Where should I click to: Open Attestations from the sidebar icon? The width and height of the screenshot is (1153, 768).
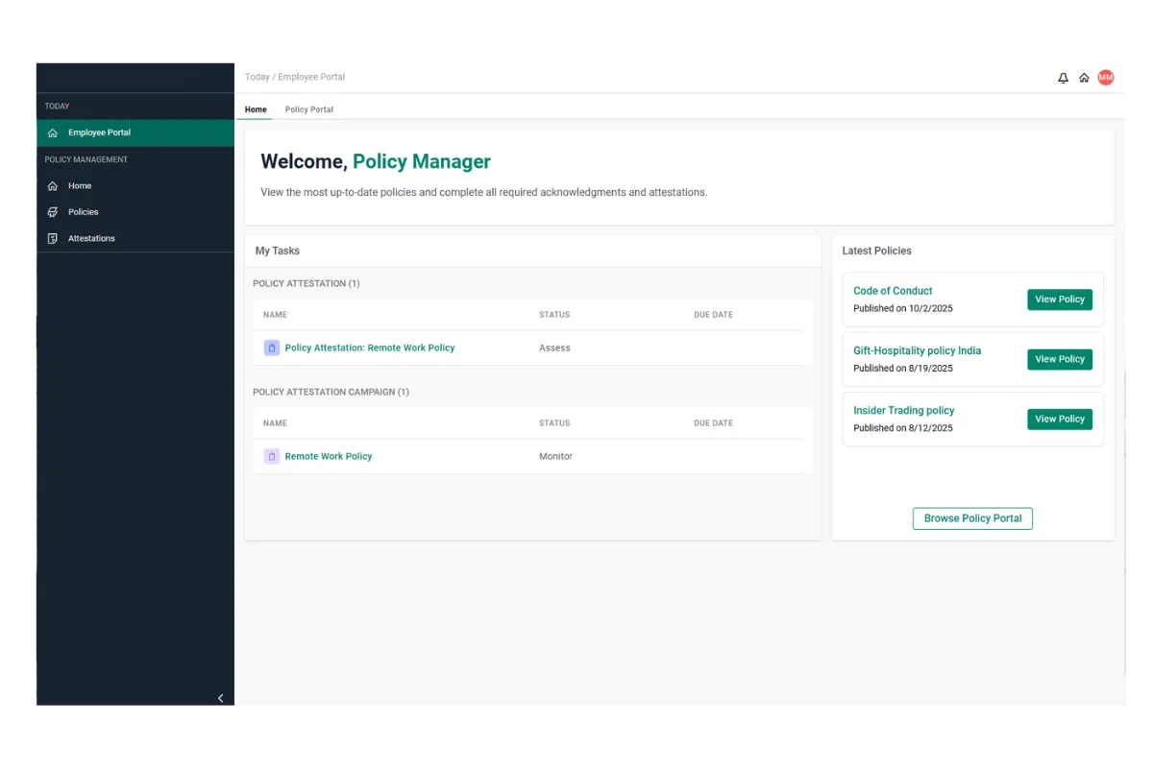[x=53, y=237]
